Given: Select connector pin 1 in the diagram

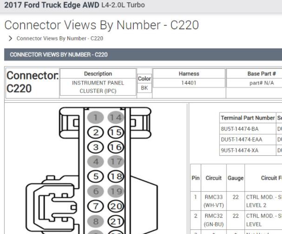Looking at the screenshot, I should pyautogui.click(x=96, y=117).
